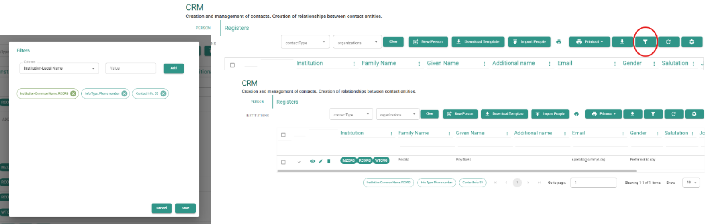Expand the Peralta row details chevron

coord(299,162)
